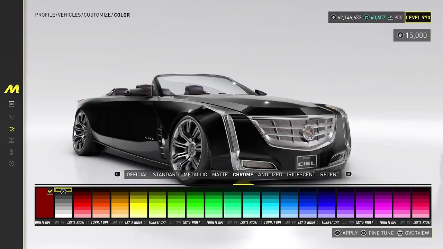
Task: Open the map pin icon in sidebar
Action: pos(11,152)
